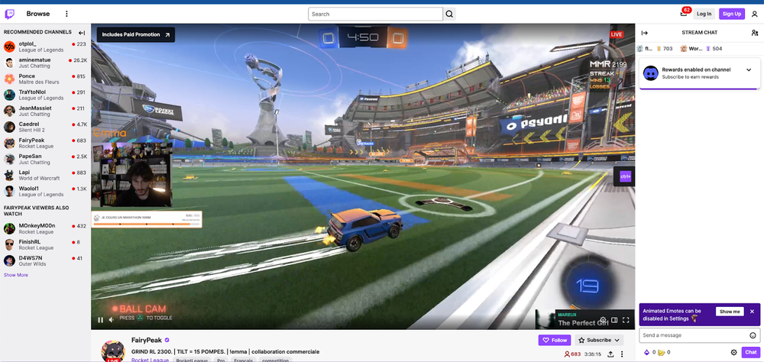
Task: Open the three-dot menu next to Browse
Action: 66,14
